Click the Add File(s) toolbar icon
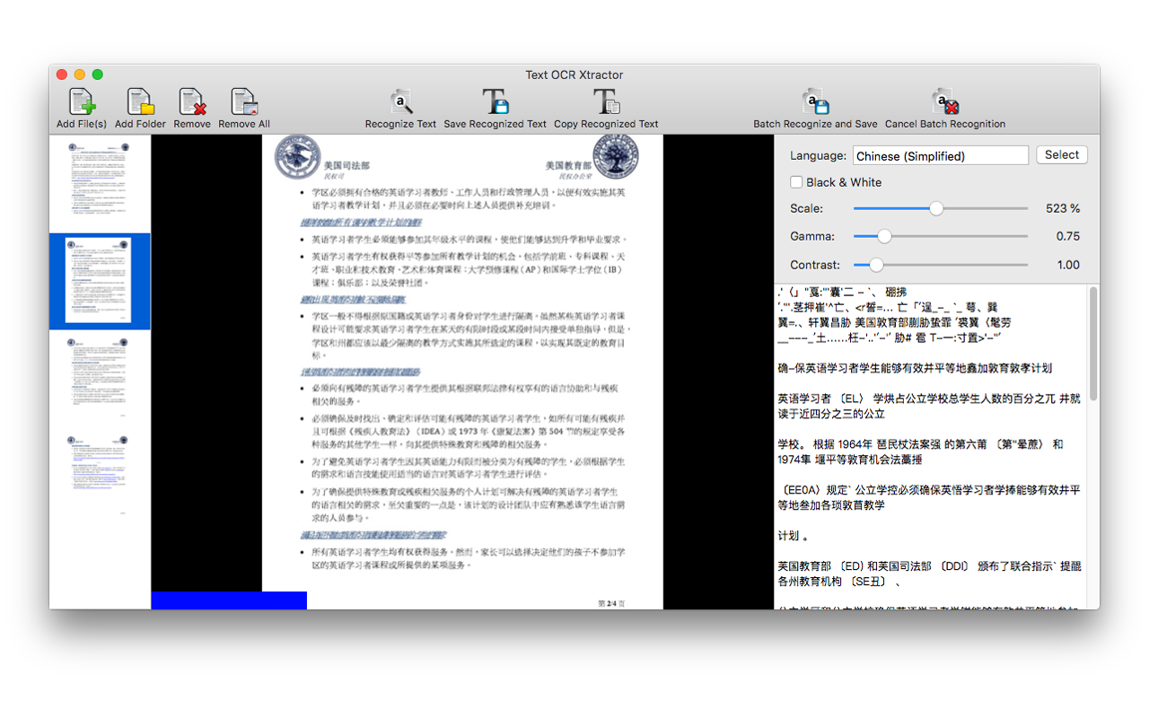Image resolution: width=1149 pixels, height=718 pixels. 82,102
